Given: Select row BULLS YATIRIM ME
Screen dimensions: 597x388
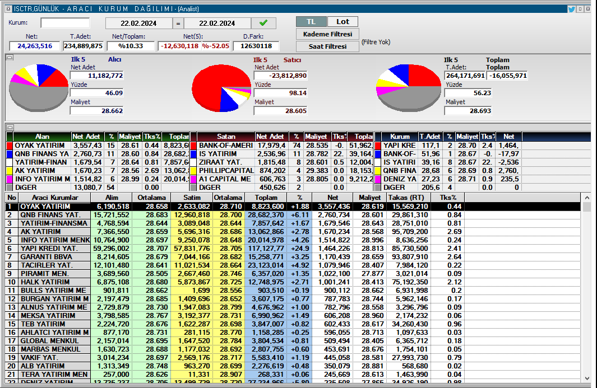Looking at the screenshot, I should pyautogui.click(x=293, y=290).
